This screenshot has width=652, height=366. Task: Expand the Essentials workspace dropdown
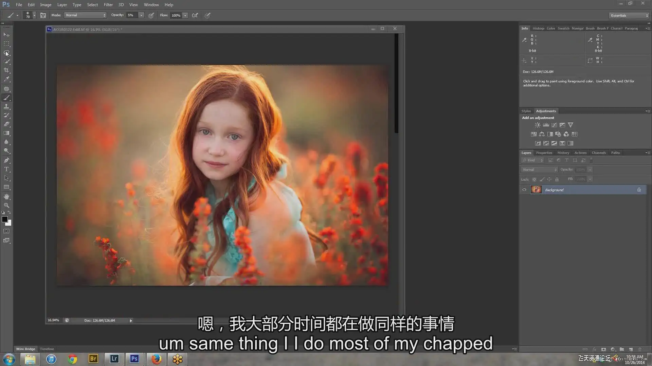[629, 16]
